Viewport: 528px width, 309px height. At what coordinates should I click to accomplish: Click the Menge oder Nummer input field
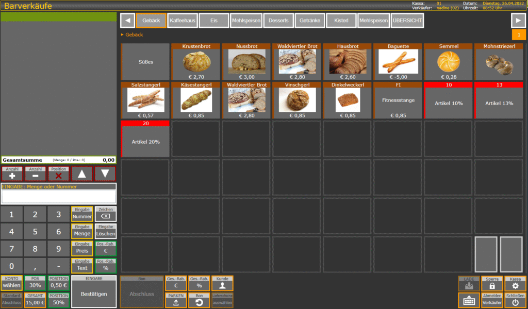tap(58, 197)
